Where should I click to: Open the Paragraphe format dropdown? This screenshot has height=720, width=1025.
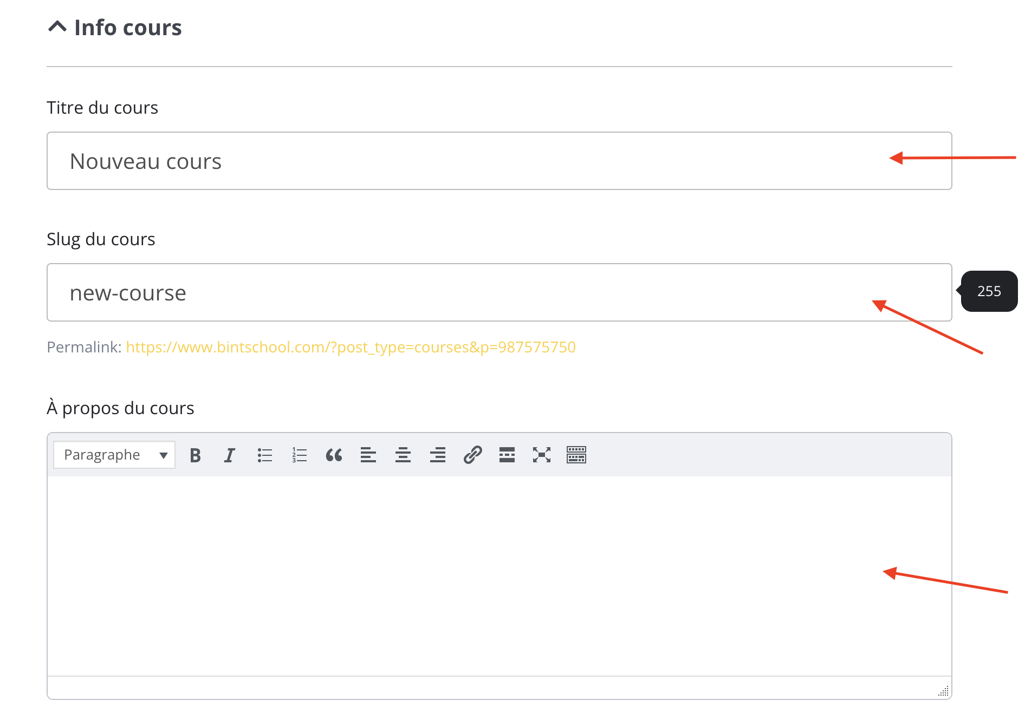tap(114, 455)
